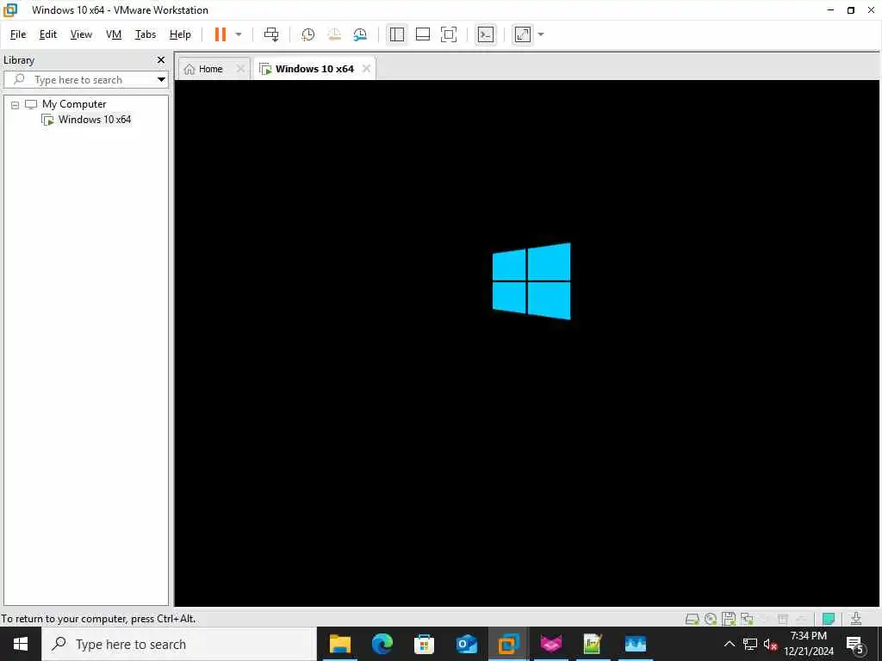Screen dimensions: 882x661
Task: Open the File menu
Action: point(18,34)
